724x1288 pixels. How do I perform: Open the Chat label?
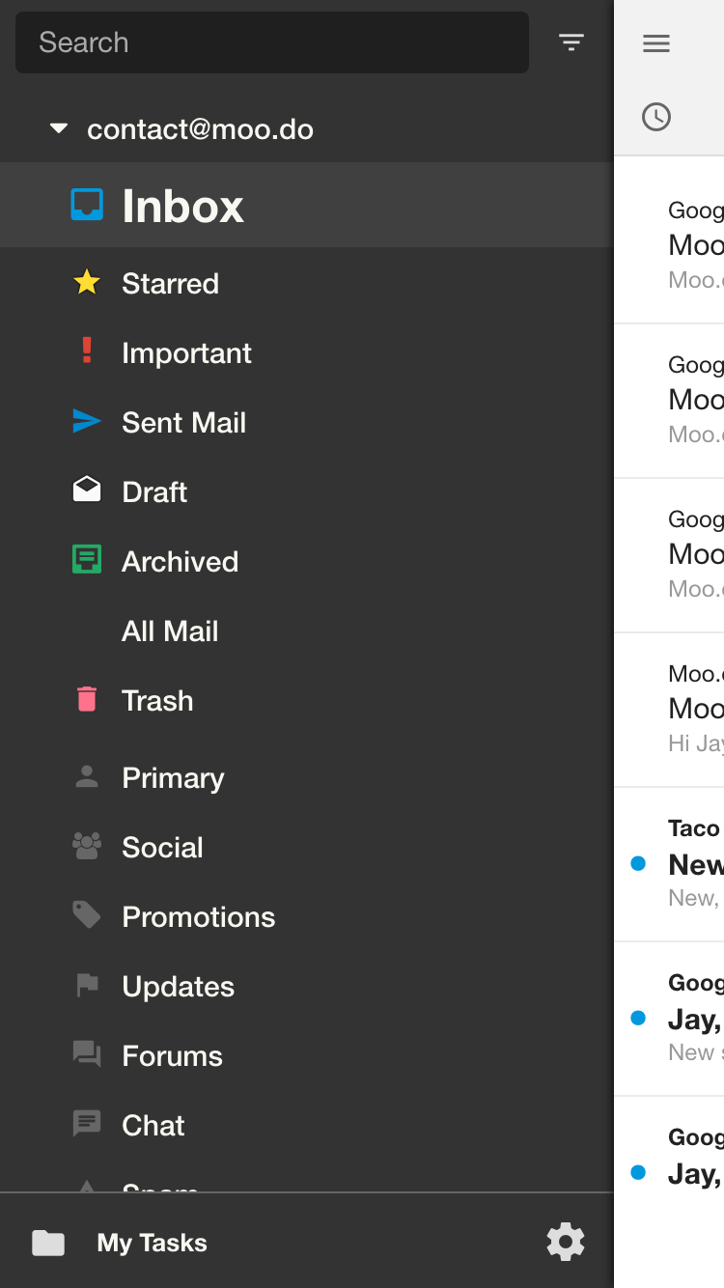[307, 1125]
